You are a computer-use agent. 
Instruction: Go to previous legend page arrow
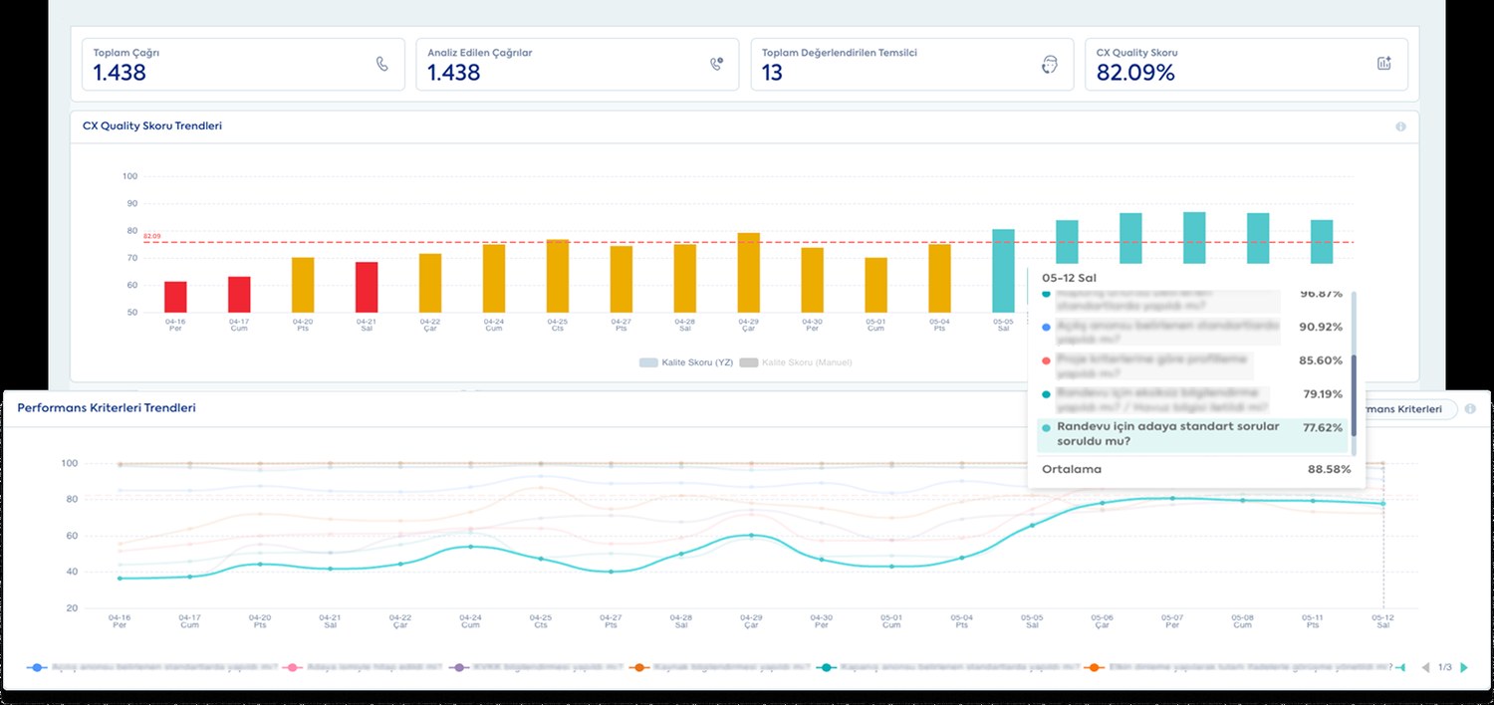click(x=1425, y=667)
